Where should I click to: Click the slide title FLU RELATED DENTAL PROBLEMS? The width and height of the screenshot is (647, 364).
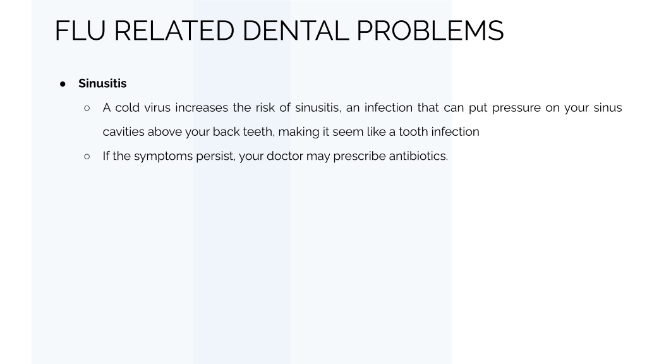pos(279,31)
